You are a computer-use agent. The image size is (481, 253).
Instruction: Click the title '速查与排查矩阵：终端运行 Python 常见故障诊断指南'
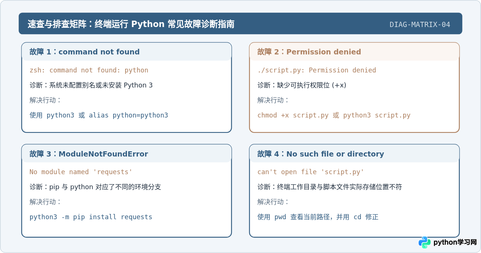(x=131, y=24)
